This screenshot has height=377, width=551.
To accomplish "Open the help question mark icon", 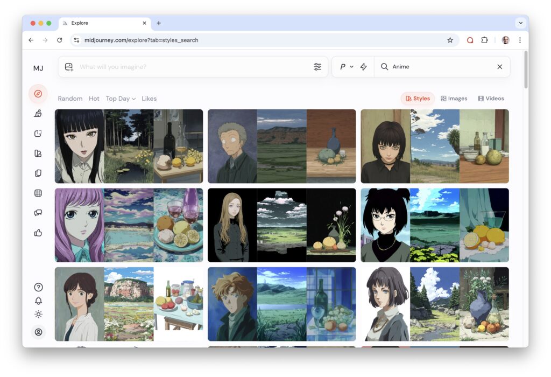I will pos(38,287).
